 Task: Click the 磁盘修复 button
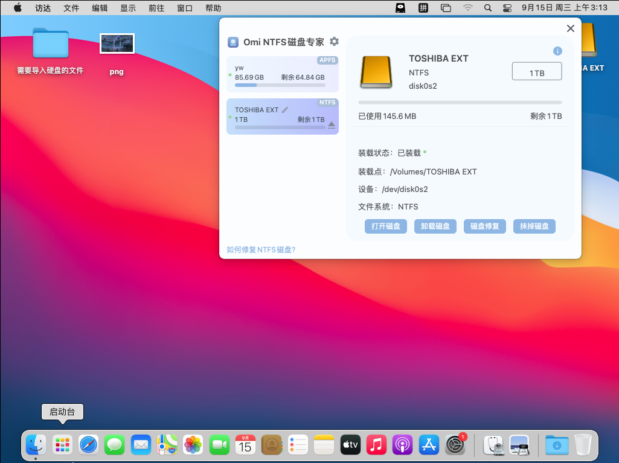(484, 226)
